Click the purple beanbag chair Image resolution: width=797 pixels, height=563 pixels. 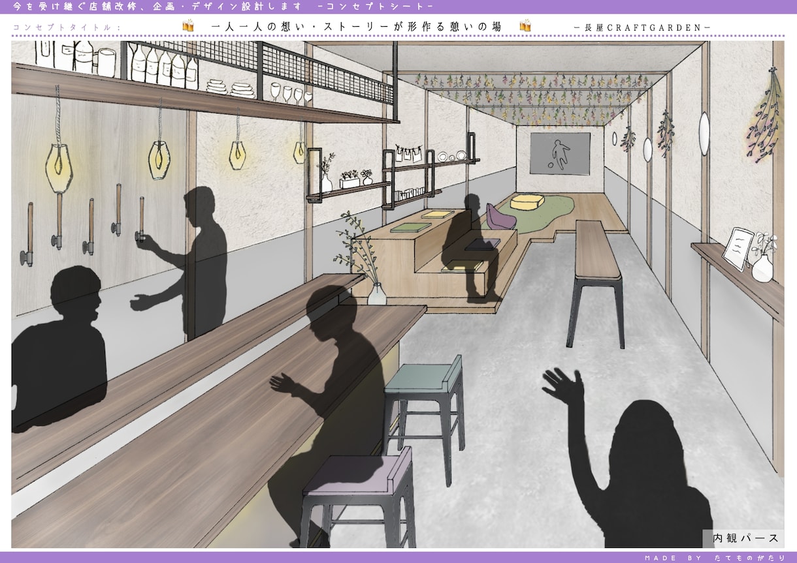pyautogui.click(x=501, y=218)
